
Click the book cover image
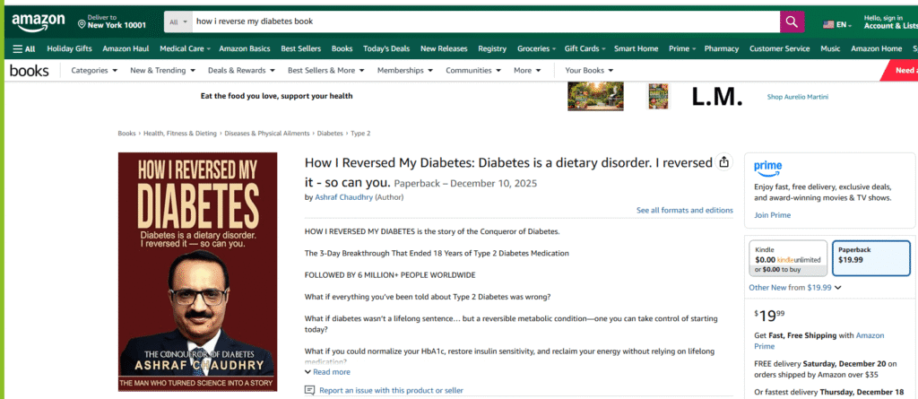197,272
